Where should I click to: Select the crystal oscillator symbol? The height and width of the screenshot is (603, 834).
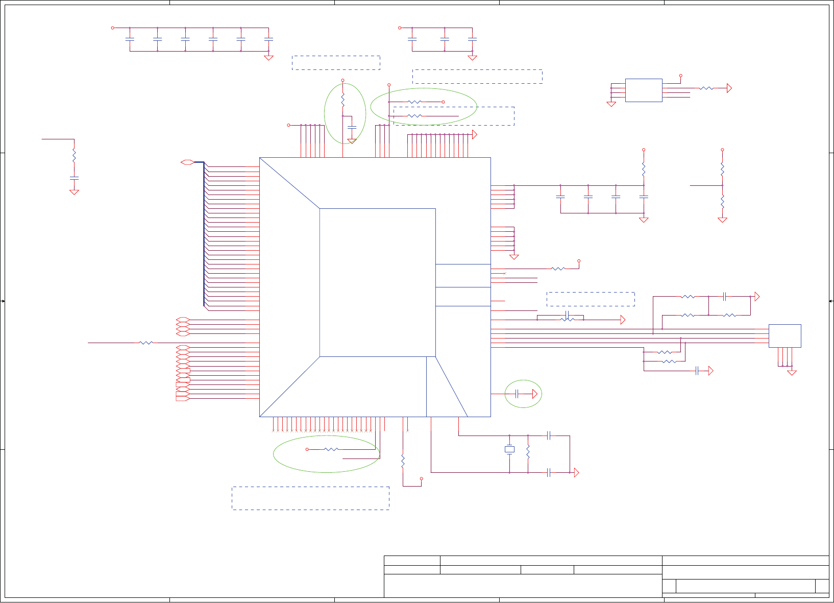[509, 449]
